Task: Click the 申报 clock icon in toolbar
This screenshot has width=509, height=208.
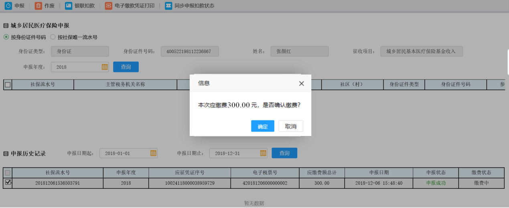Action: tap(8, 6)
